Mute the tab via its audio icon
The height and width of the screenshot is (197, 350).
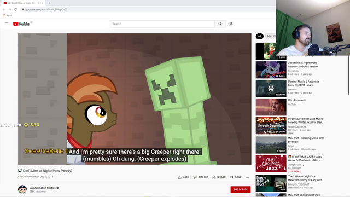pos(38,3)
